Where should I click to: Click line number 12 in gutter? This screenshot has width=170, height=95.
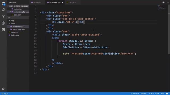(35, 41)
